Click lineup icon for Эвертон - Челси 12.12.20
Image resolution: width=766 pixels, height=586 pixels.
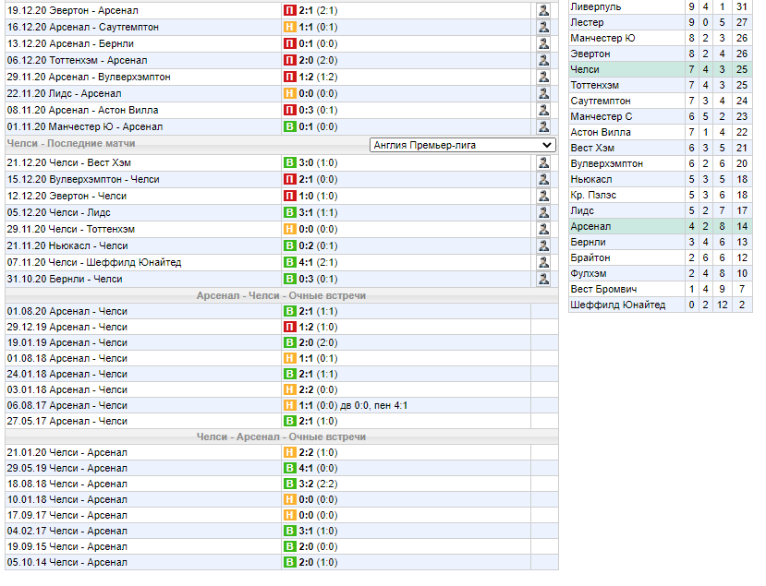[x=543, y=196]
